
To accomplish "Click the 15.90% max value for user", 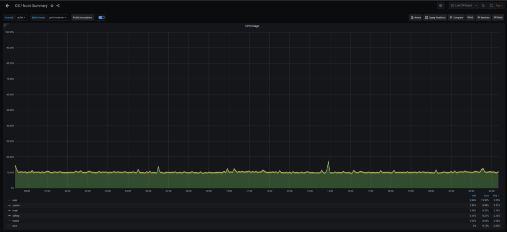I will click(x=486, y=200).
